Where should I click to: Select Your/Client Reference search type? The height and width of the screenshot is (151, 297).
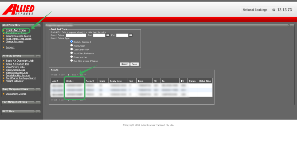click(72, 53)
